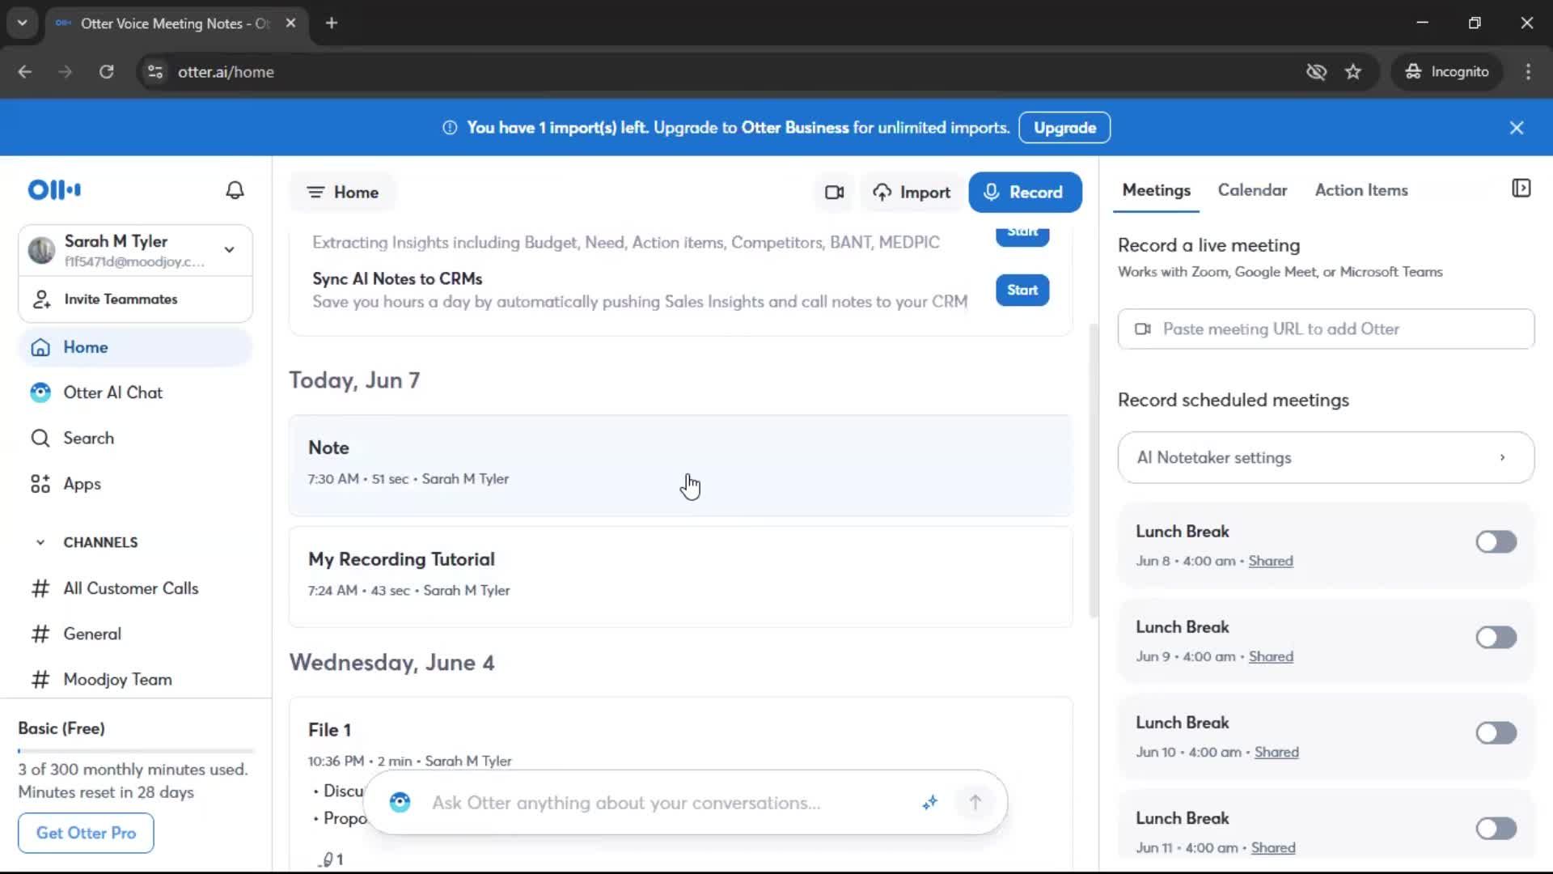The height and width of the screenshot is (874, 1553).
Task: Click Start for Sync AI Notes to CRMs
Action: [x=1022, y=291]
